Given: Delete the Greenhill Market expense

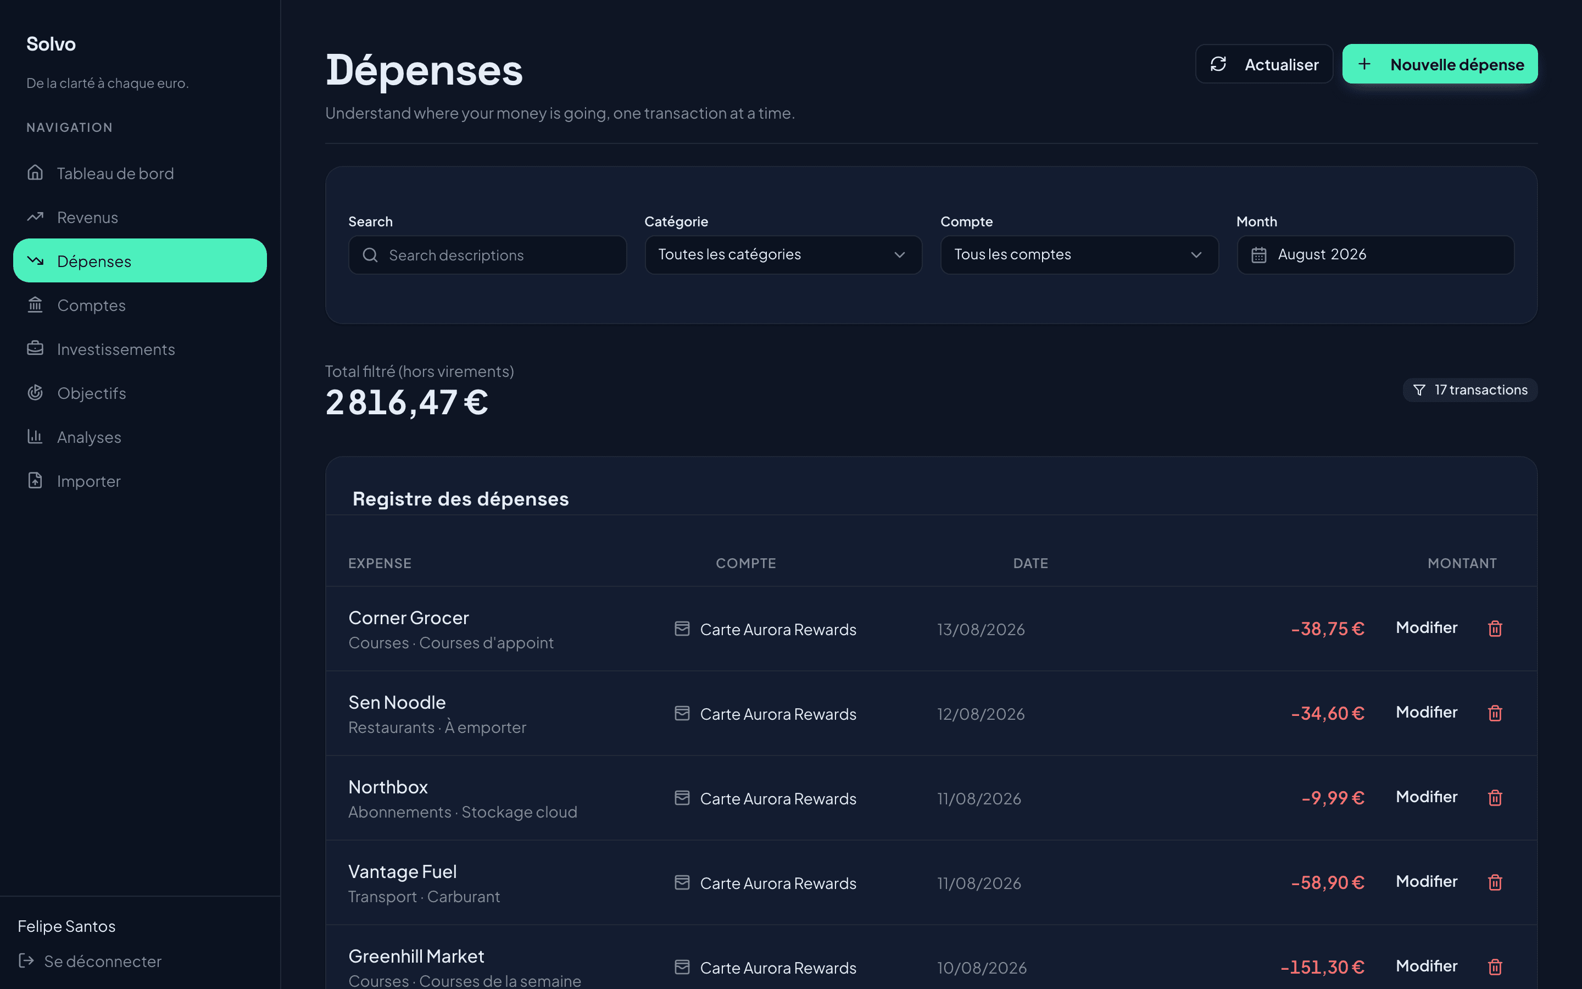Looking at the screenshot, I should 1495,967.
